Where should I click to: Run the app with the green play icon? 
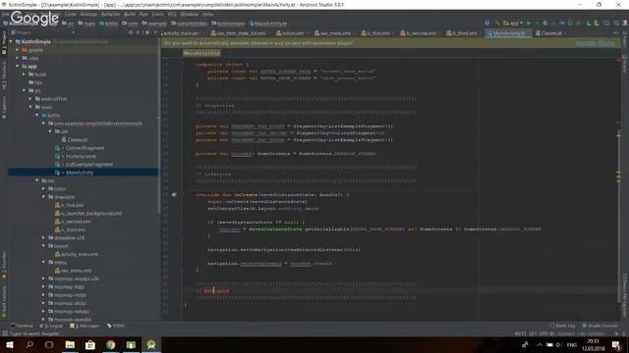tap(529, 24)
